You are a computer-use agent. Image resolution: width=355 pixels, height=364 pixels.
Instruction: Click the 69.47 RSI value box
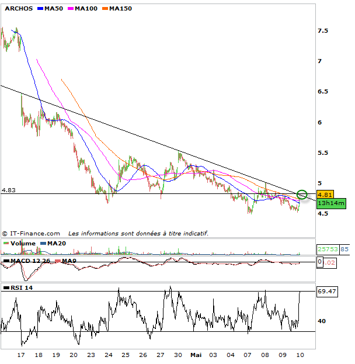click(x=326, y=290)
